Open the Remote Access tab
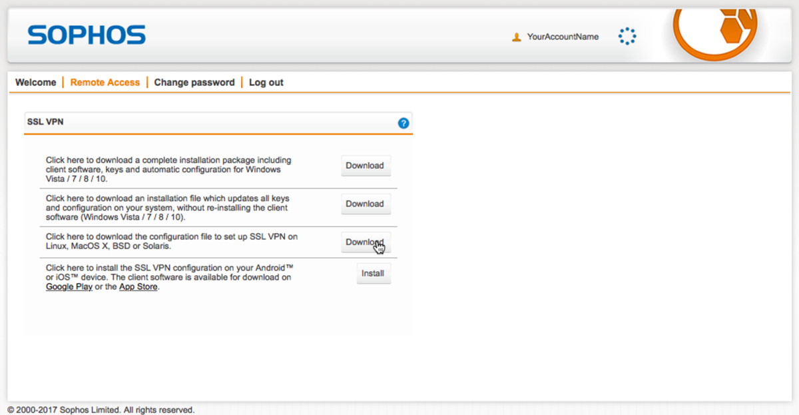 (105, 83)
